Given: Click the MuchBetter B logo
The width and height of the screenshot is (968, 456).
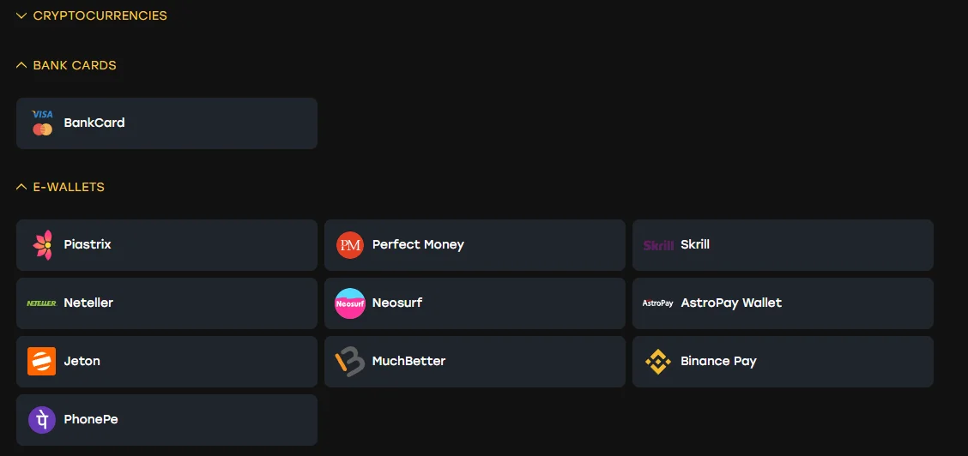Looking at the screenshot, I should [x=350, y=362].
